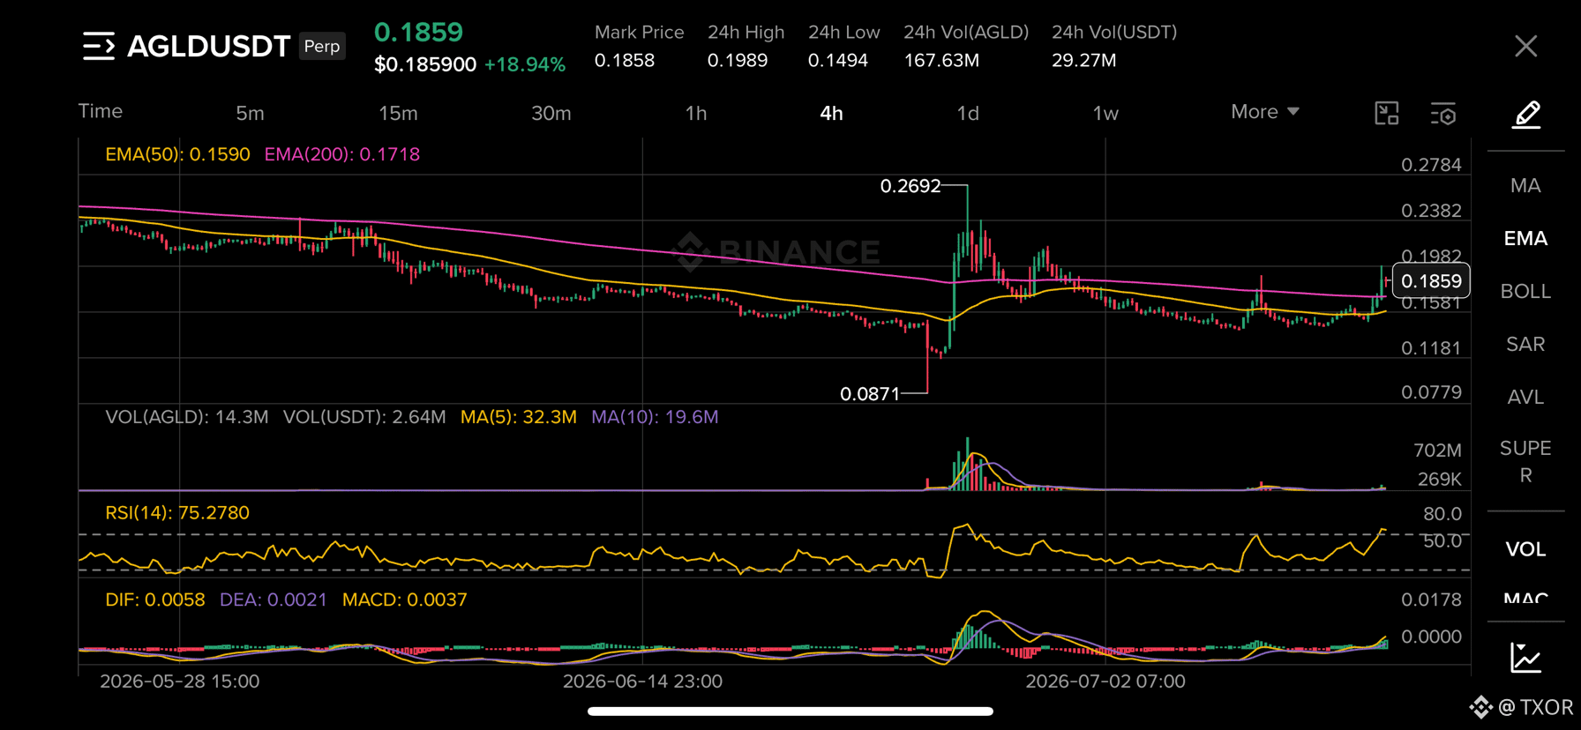Image resolution: width=1581 pixels, height=730 pixels.
Task: Open the chart layout split icon
Action: (1387, 113)
